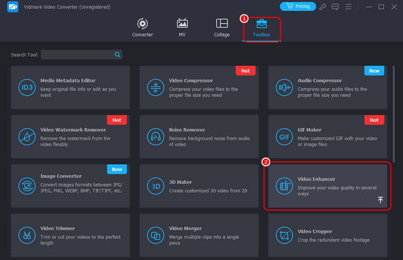Launch the GIF Maker icon
This screenshot has height=260, width=403.
pos(284,137)
